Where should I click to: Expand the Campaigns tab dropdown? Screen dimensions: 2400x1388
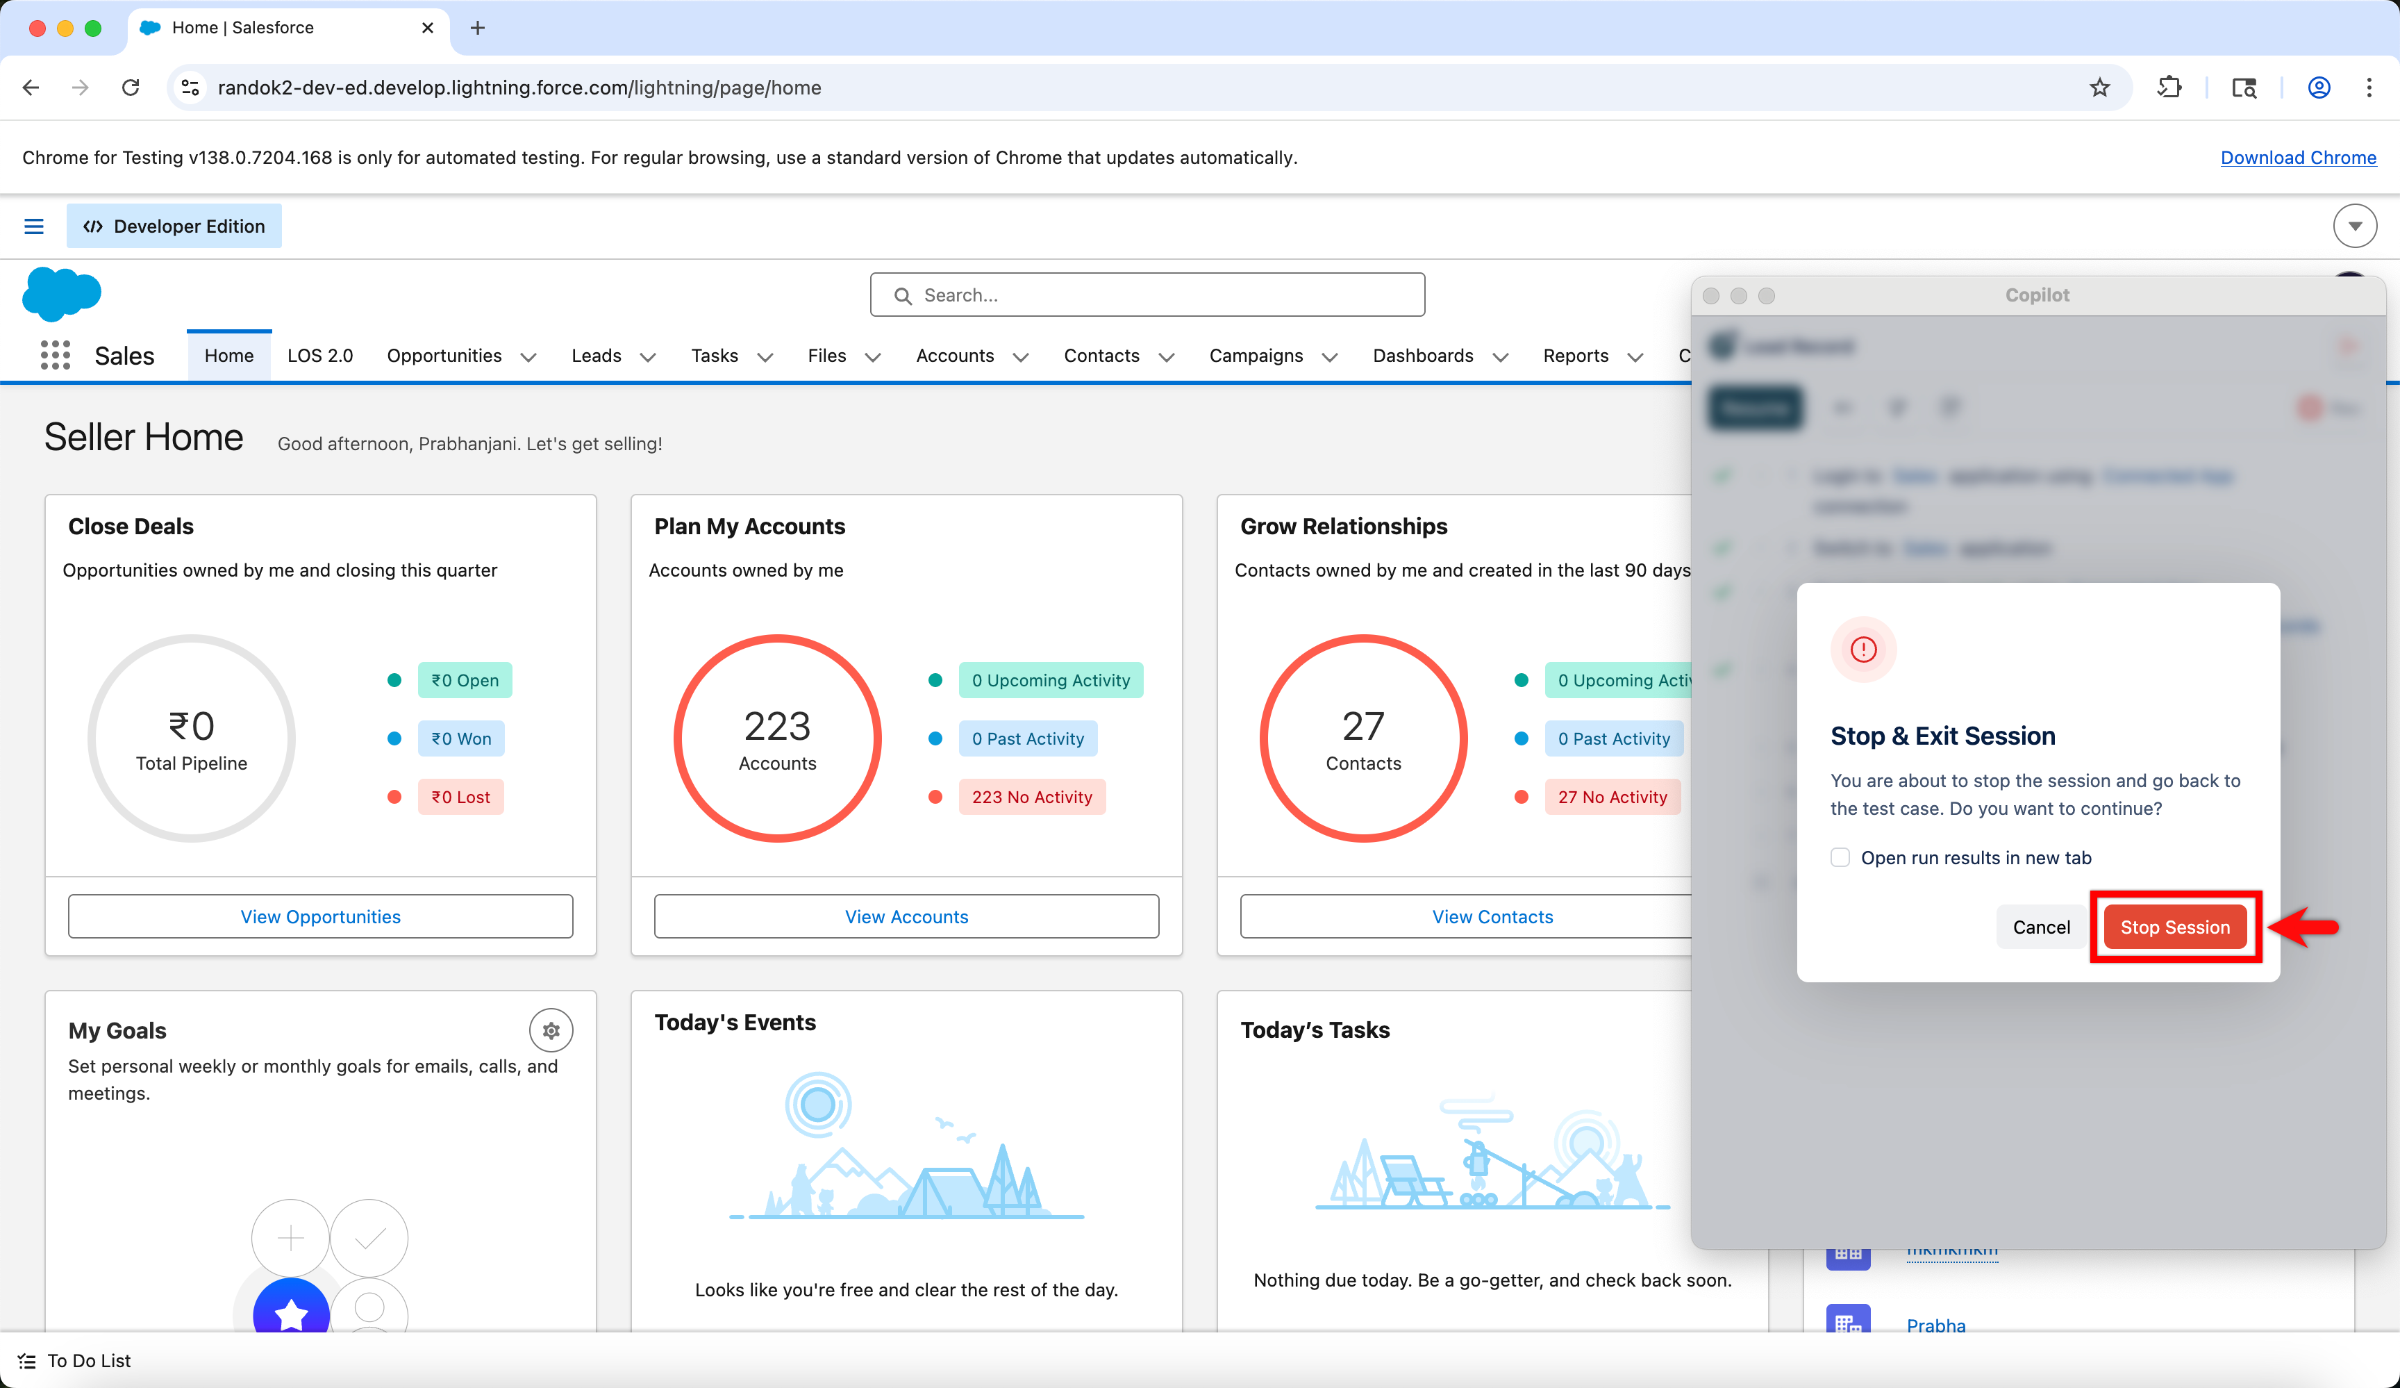[x=1331, y=357]
